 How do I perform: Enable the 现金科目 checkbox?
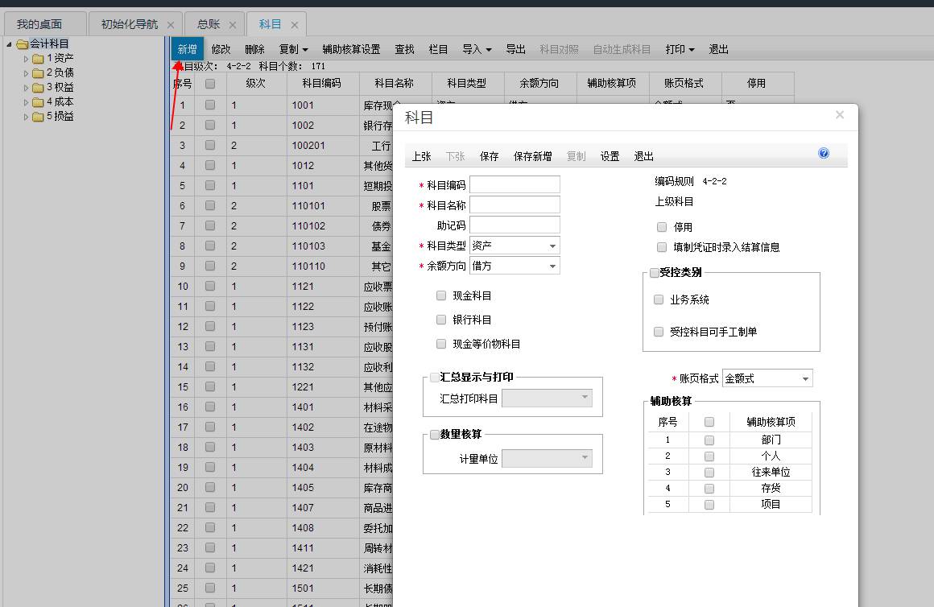pyautogui.click(x=441, y=295)
